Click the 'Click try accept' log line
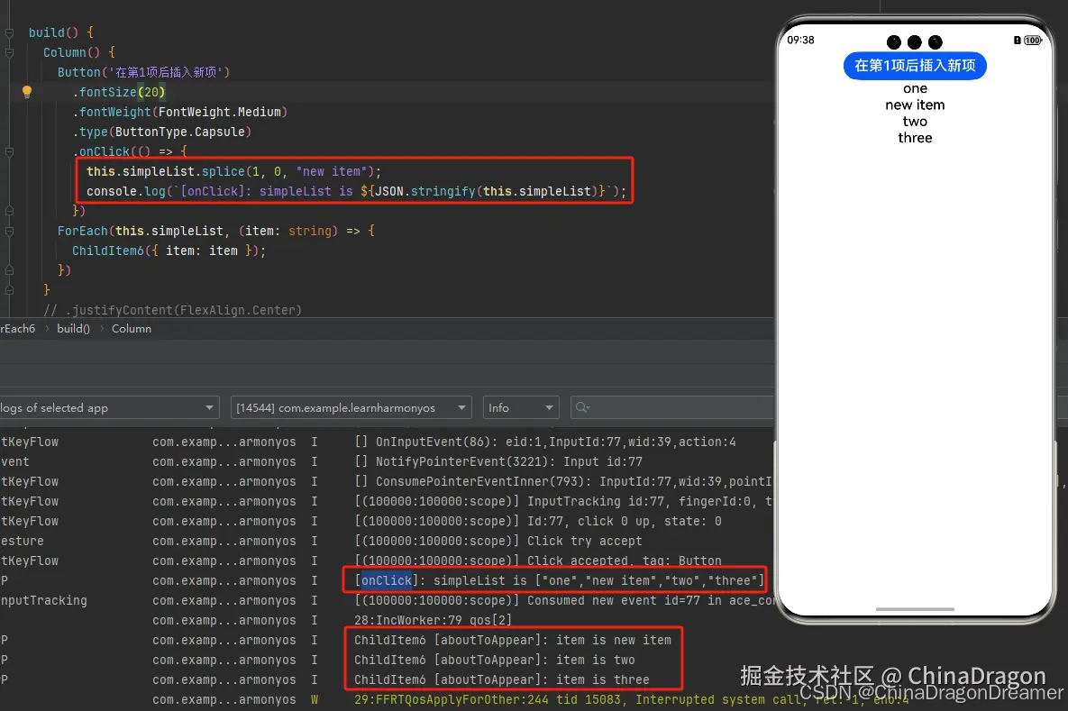 point(497,541)
